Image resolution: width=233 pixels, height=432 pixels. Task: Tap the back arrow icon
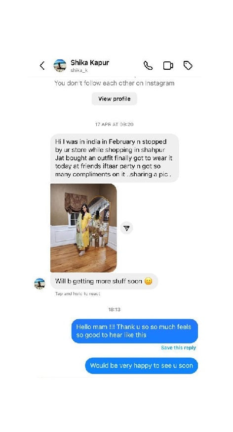point(42,66)
